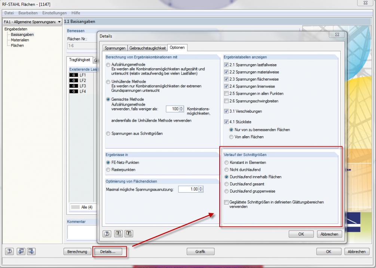Click OK in the main window

(329, 252)
